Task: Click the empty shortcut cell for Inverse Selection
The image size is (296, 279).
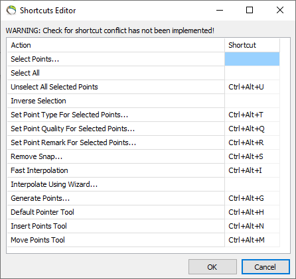Action: pos(252,101)
